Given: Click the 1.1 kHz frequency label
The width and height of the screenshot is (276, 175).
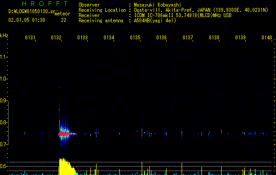Looking at the screenshot, I should point(4,57).
